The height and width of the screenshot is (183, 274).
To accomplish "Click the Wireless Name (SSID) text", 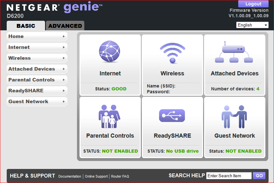I will pyautogui.click(x=161, y=86).
